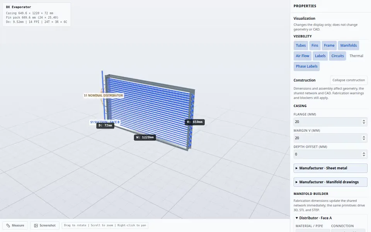Click the W: 1220mm dimension label
Viewport: 371px width, 232px height.
[145, 137]
